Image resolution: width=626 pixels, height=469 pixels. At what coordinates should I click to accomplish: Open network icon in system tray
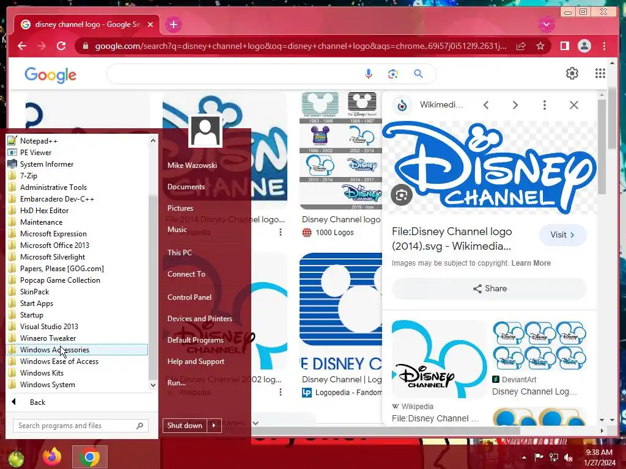[554, 457]
